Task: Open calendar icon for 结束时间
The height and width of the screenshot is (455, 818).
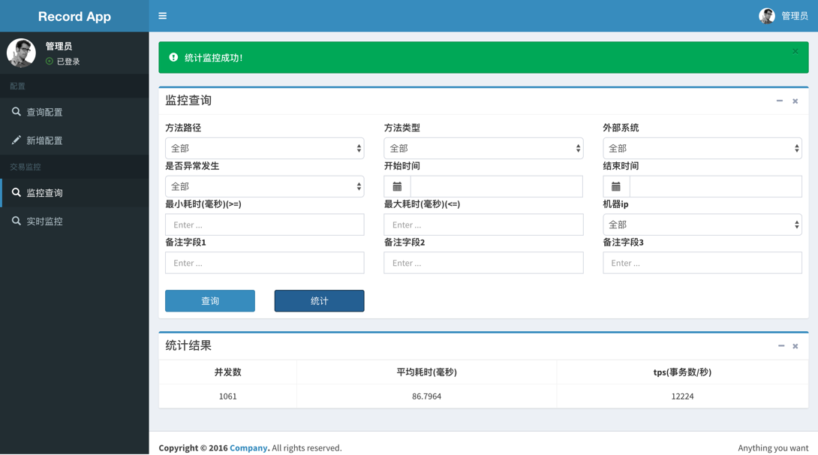Action: tap(616, 186)
